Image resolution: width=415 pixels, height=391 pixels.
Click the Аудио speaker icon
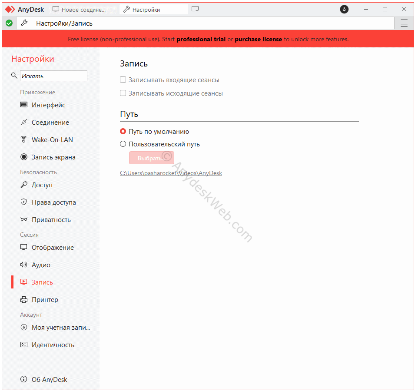(x=24, y=265)
